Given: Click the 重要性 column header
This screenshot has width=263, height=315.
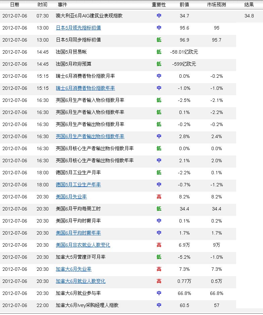Looking at the screenshot, I should (159, 5).
